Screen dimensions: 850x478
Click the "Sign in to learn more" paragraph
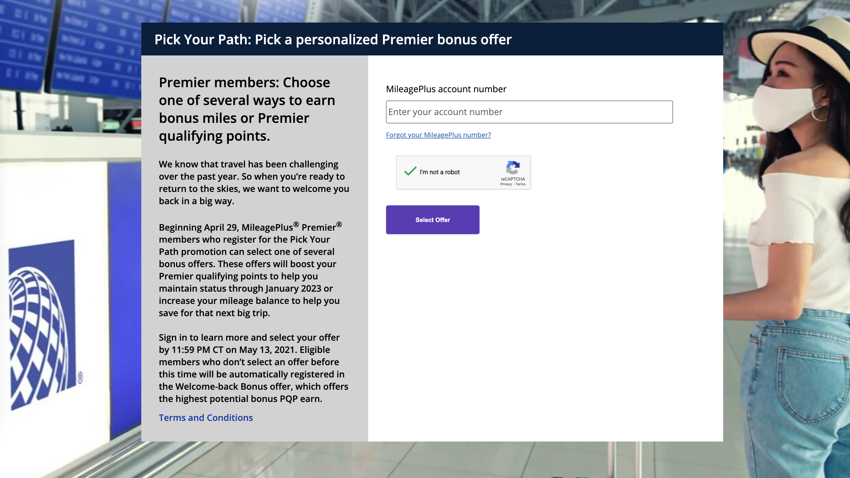tap(253, 368)
